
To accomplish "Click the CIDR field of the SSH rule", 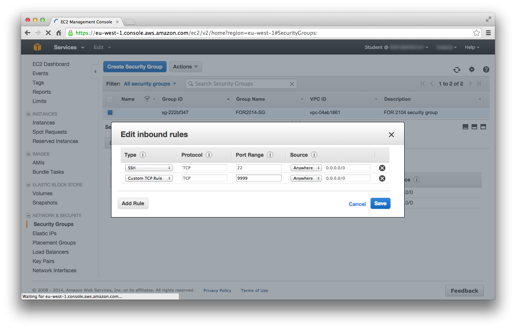I will click(x=348, y=168).
